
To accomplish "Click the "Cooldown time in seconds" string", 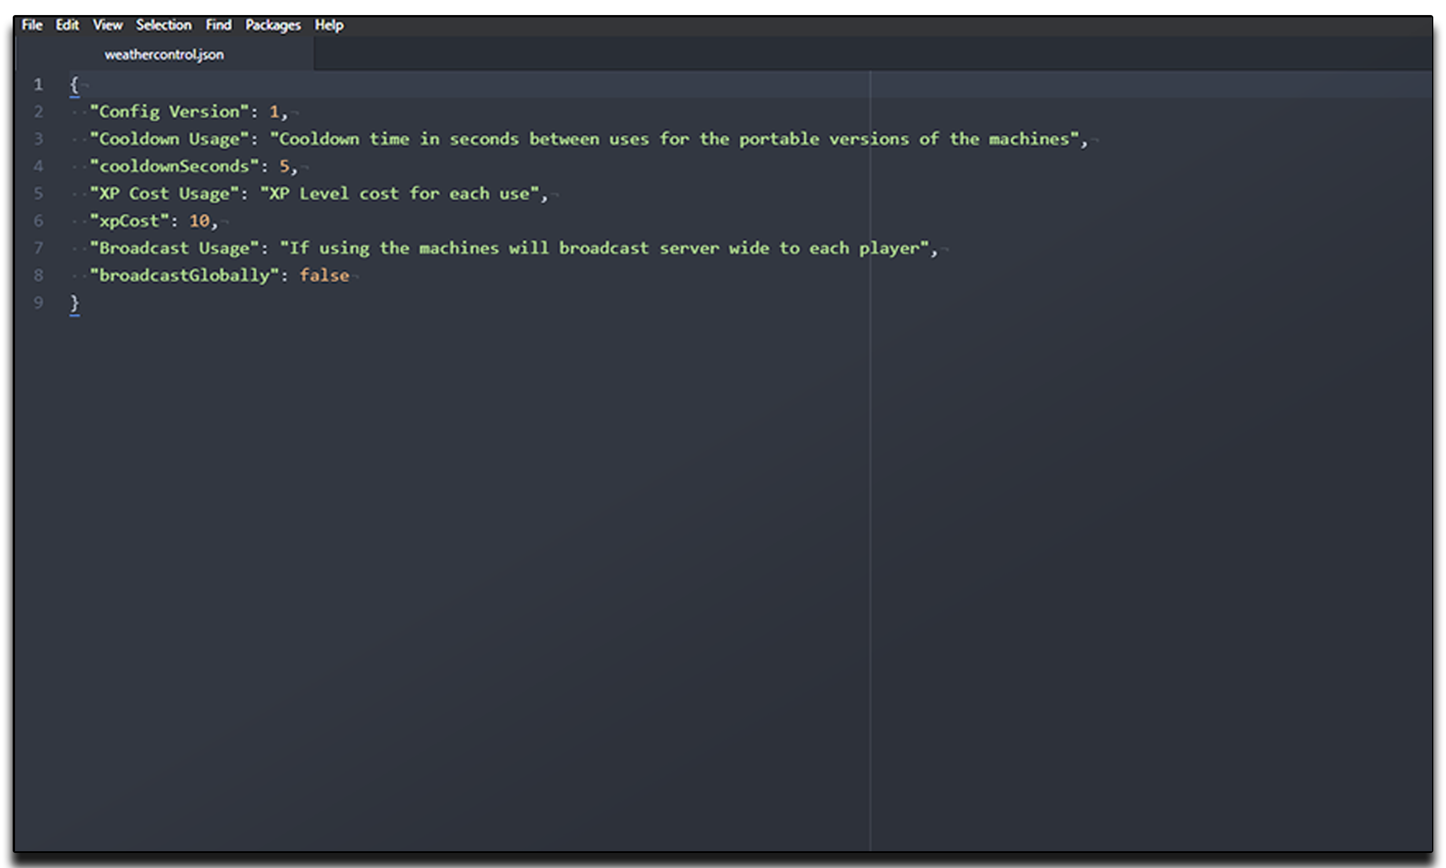I will pyautogui.click(x=674, y=139).
